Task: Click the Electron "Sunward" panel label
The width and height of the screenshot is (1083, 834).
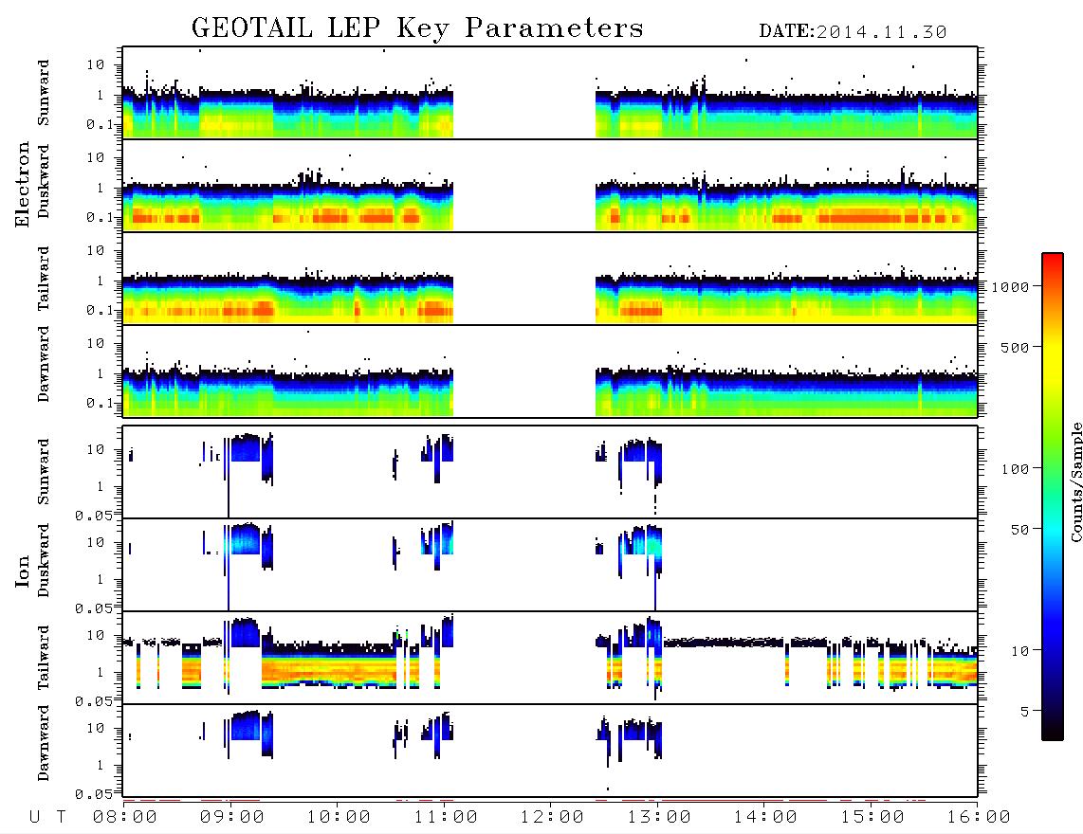Action: click(44, 93)
